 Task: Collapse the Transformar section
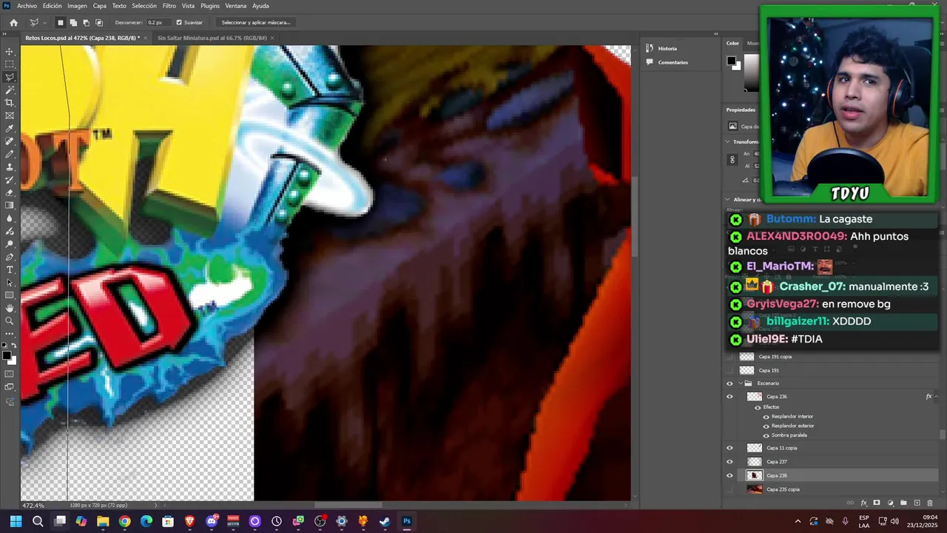728,141
